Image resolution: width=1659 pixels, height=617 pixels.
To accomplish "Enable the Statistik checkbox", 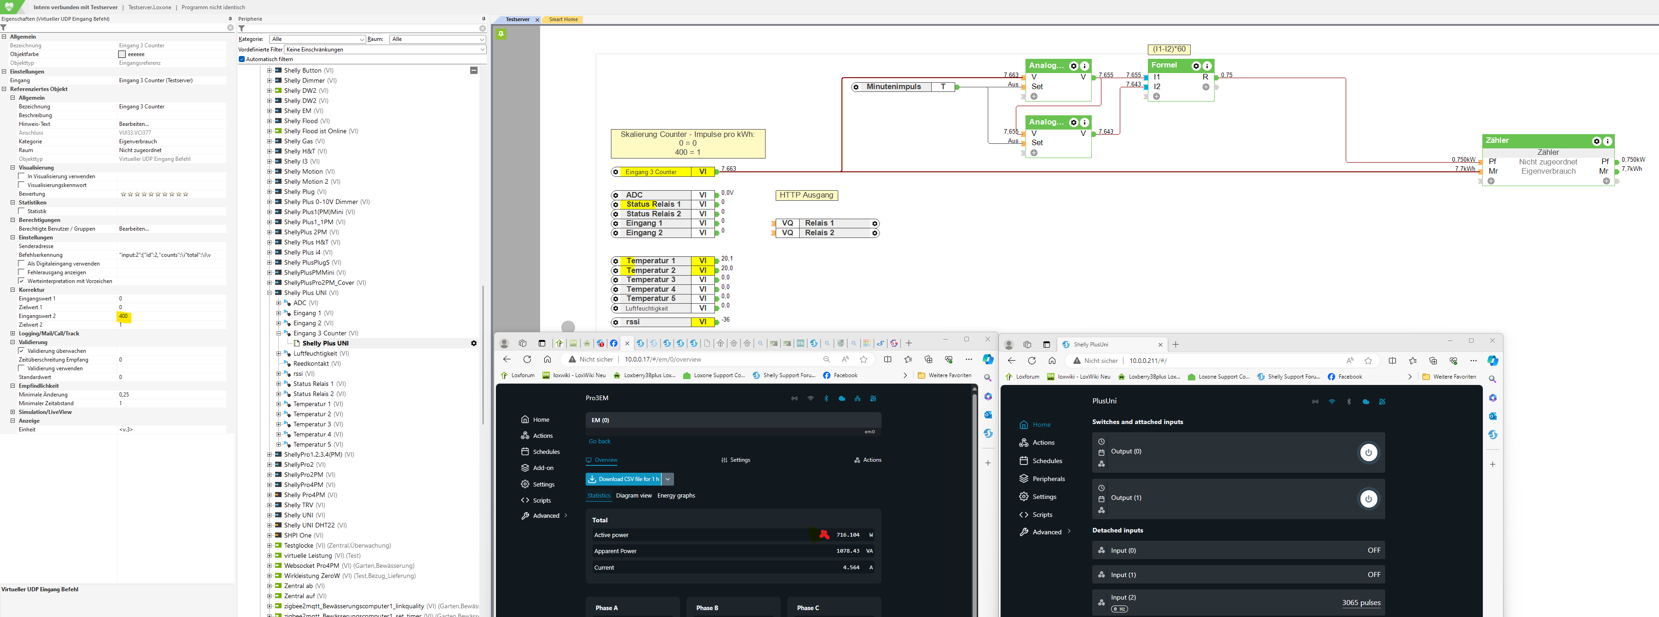I will [22, 211].
